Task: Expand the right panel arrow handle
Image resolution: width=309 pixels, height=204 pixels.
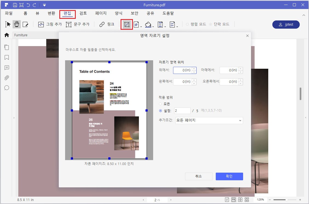Action: click(x=306, y=118)
